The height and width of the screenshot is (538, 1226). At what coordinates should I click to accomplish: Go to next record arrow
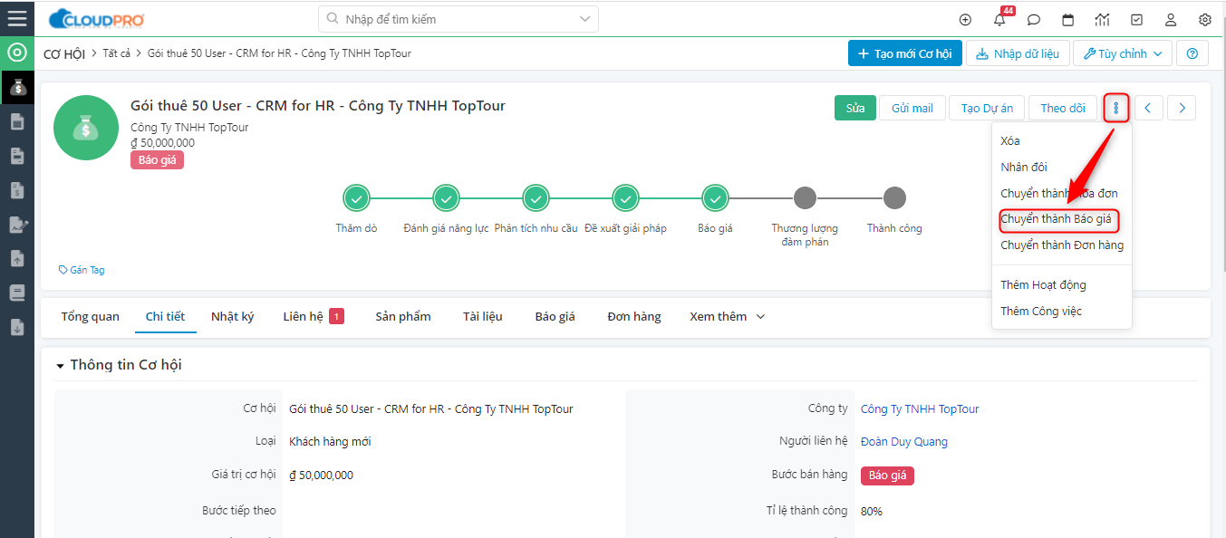[x=1182, y=108]
